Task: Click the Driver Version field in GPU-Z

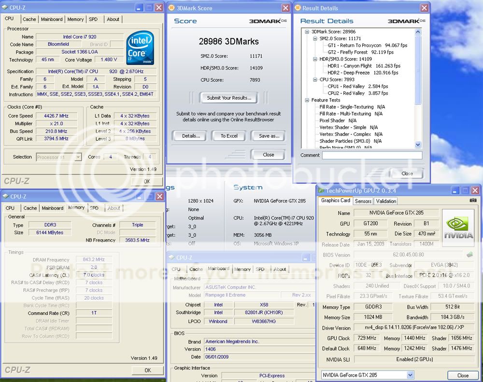Action: (x=414, y=327)
